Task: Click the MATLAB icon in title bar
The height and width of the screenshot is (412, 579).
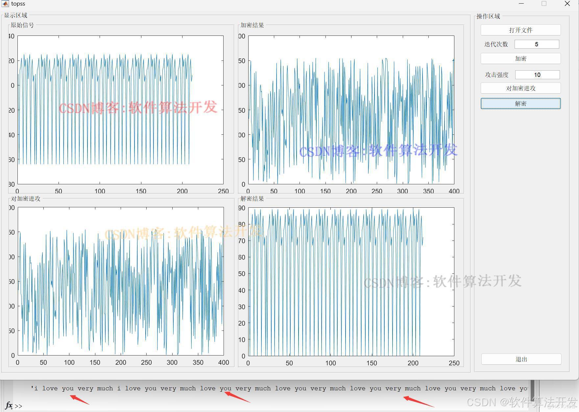Action: (5, 4)
